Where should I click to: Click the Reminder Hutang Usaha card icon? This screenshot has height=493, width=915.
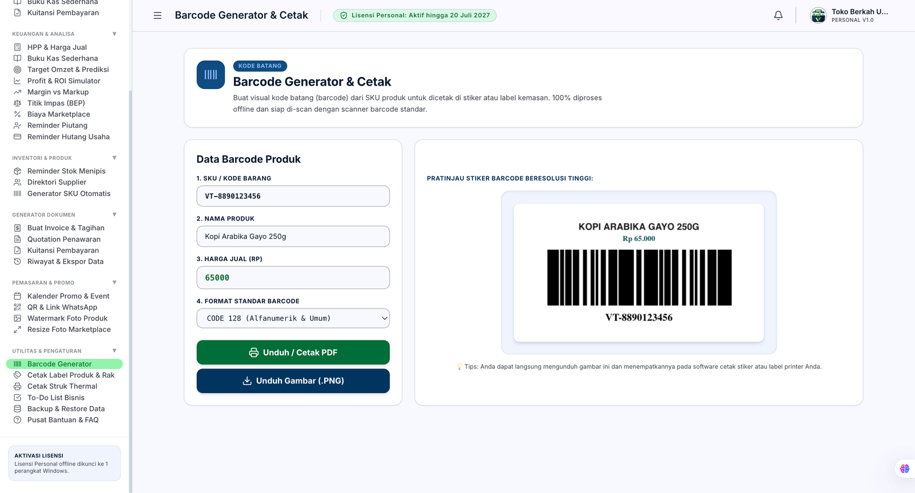tap(17, 137)
